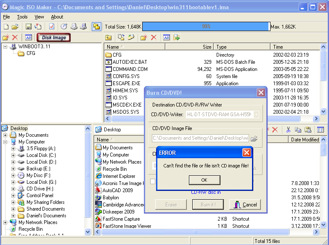
Task: Click the browse folder icon beside image path
Action: pos(254,138)
